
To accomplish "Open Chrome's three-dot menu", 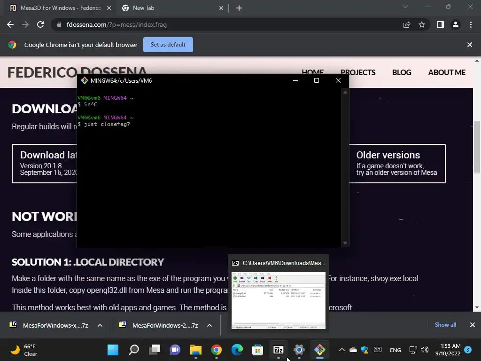I will pyautogui.click(x=471, y=24).
